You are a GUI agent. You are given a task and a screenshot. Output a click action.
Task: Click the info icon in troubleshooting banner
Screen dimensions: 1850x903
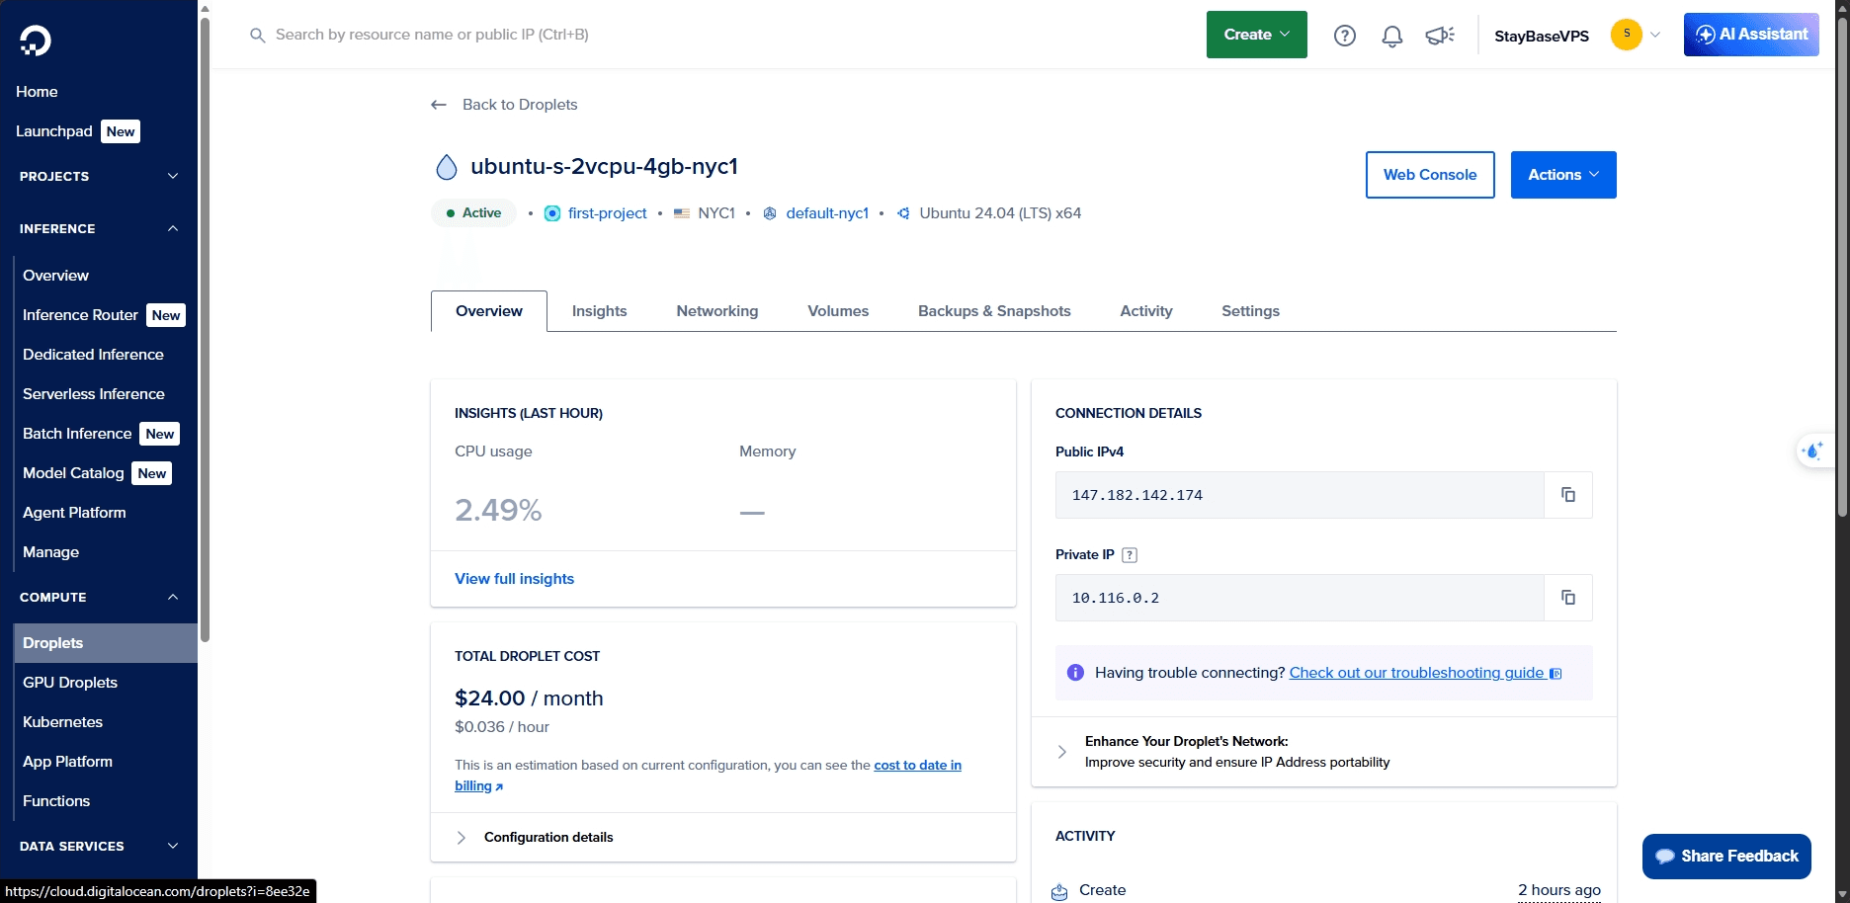[1075, 673]
